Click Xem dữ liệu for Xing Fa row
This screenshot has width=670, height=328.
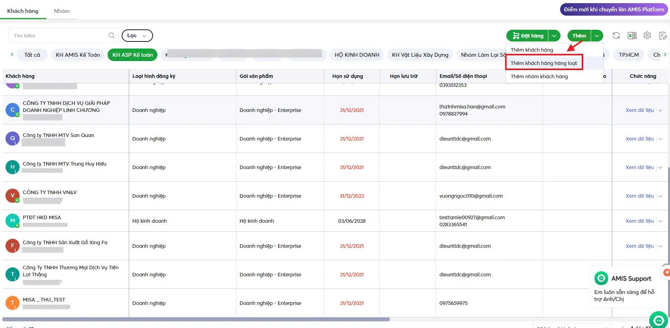639,246
